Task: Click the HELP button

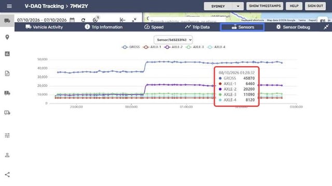Action: click(294, 6)
